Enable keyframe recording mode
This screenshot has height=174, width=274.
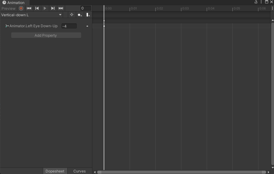coord(21,8)
